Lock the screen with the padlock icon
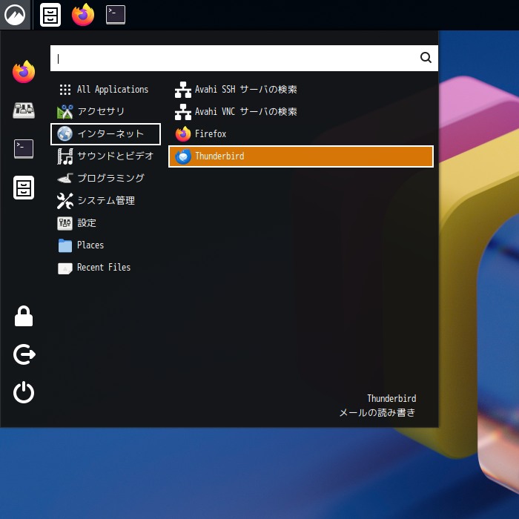Image resolution: width=519 pixels, height=519 pixels. click(24, 316)
